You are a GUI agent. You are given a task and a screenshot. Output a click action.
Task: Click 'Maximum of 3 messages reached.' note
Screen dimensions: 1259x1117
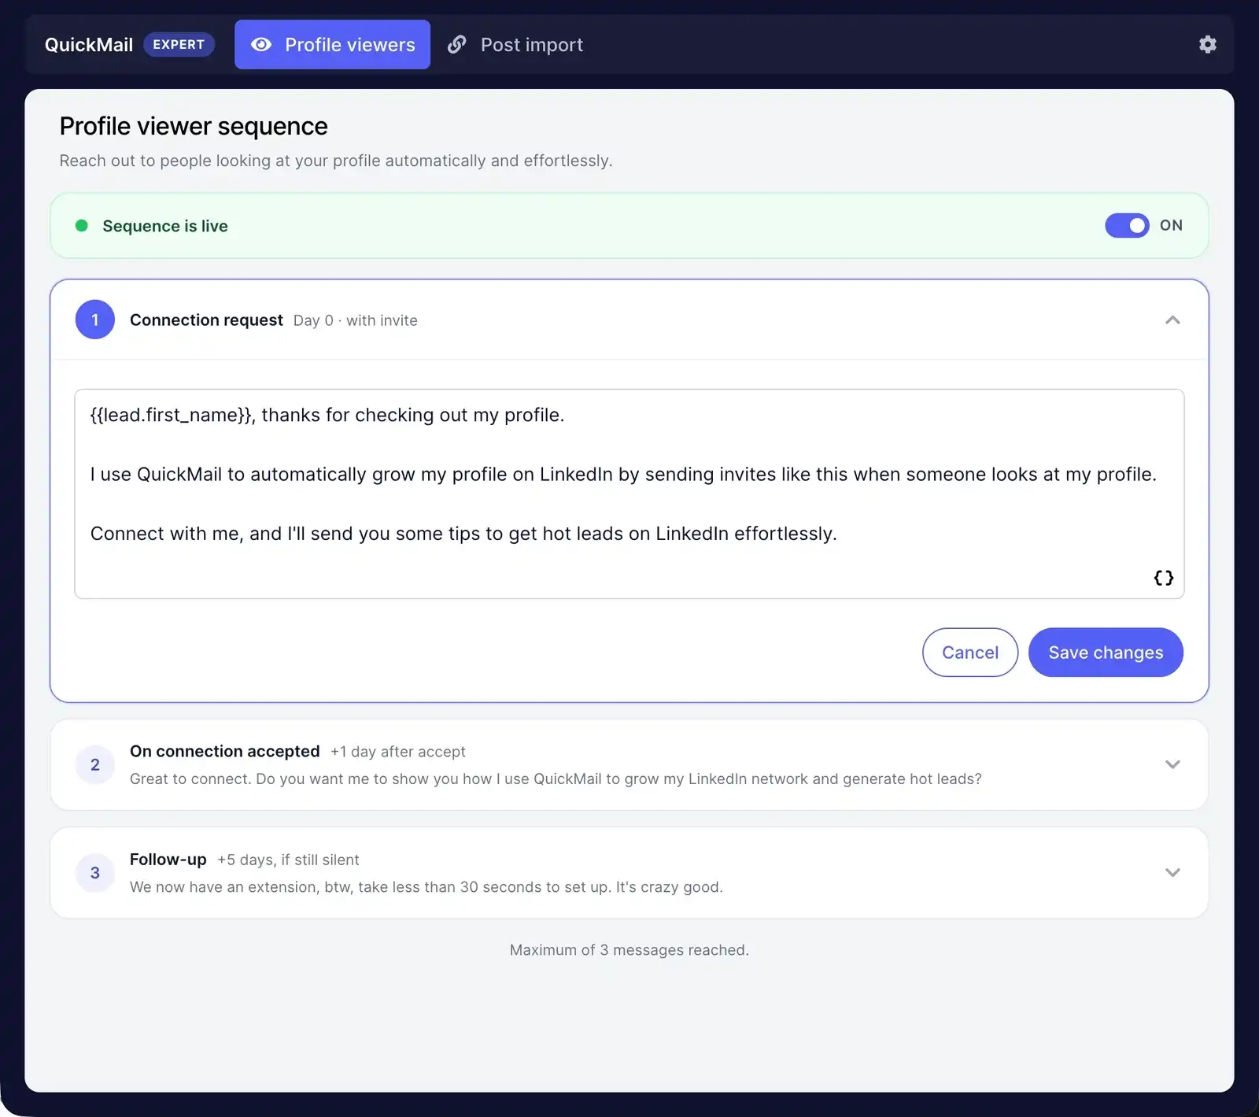pyautogui.click(x=629, y=950)
